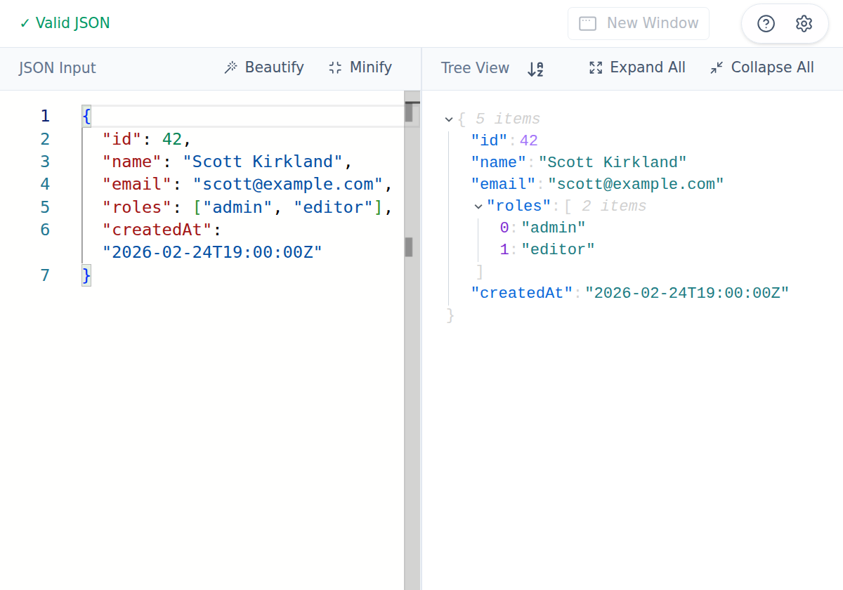Click the JSON Input panel label
The width and height of the screenshot is (843, 590).
(x=59, y=68)
